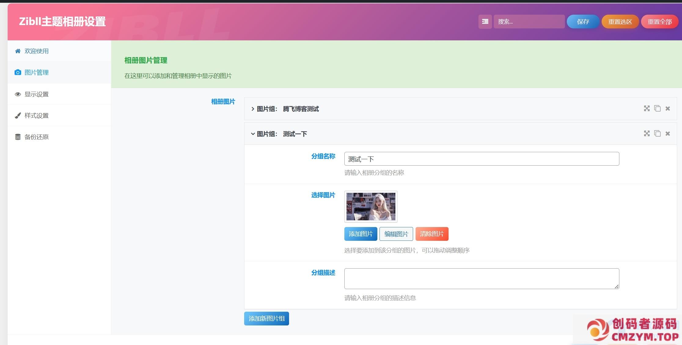The width and height of the screenshot is (682, 345).
Task: Click 清除图片 to remove images
Action: (431, 234)
